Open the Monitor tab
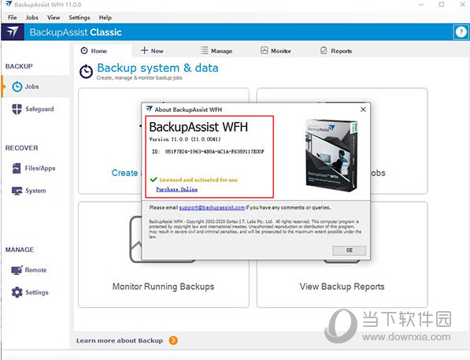The width and height of the screenshot is (470, 360). [x=276, y=50]
